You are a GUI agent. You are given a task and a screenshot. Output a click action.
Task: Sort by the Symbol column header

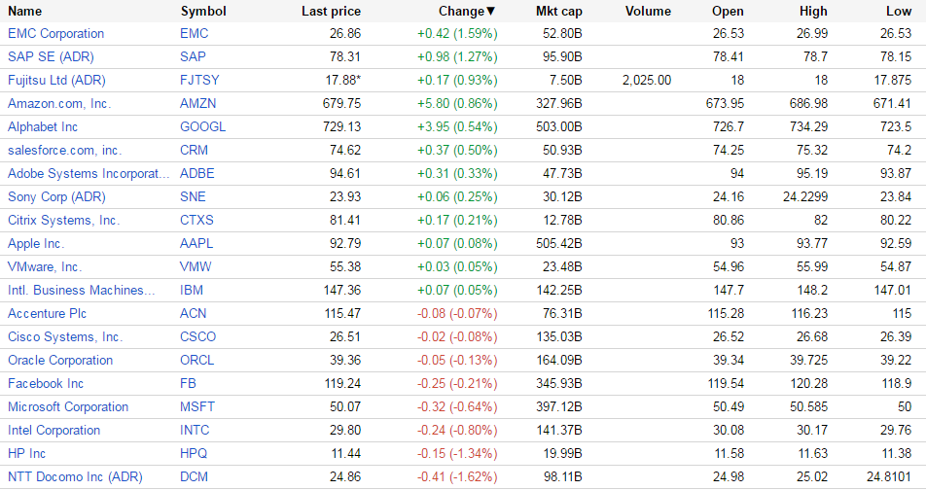pos(203,12)
